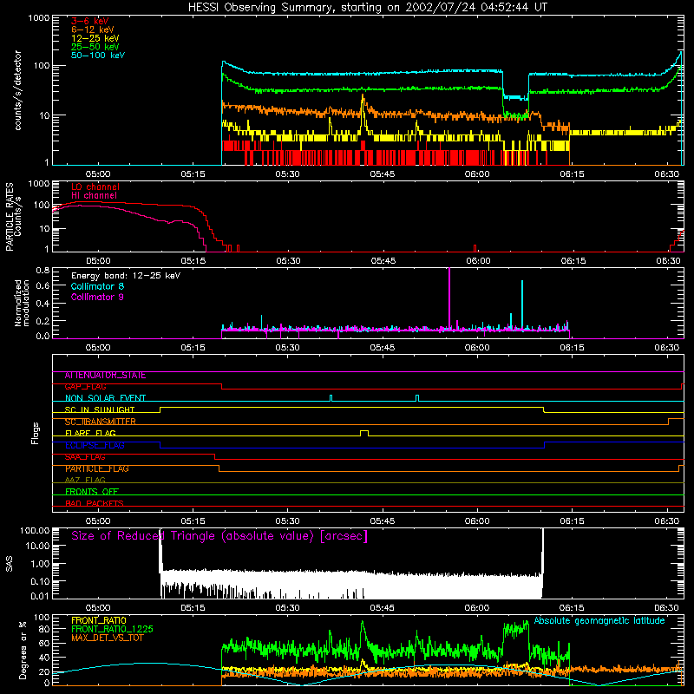
Task: Select the FRONT_RATIO legend entry
Action: 99,620
